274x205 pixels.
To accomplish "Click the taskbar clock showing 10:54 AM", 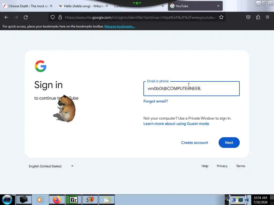I will pos(260,200).
